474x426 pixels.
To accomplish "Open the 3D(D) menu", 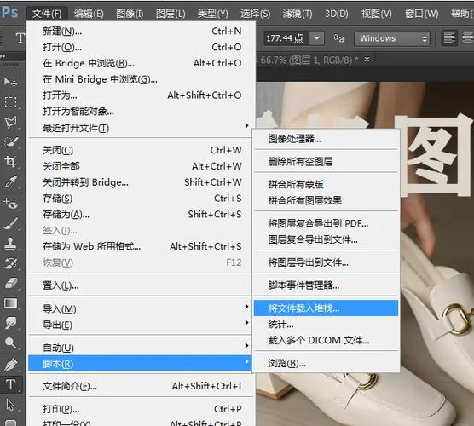I will (337, 14).
